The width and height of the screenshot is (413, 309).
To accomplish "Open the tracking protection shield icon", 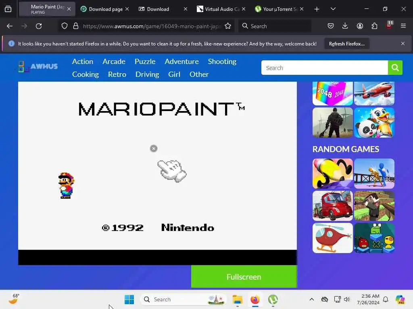I will pos(65,26).
